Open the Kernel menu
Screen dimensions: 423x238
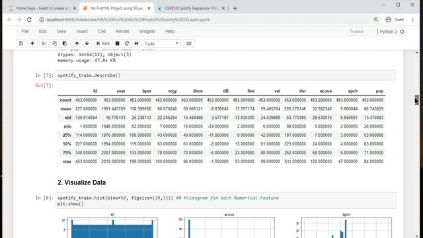pos(122,31)
